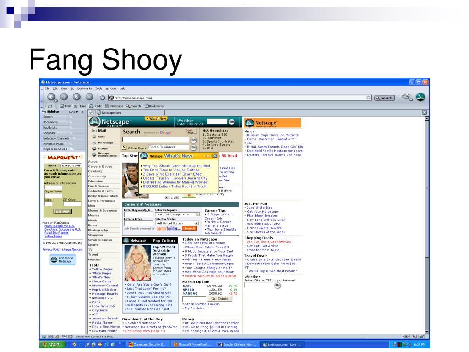469x352 pixels.
Task: Select the Netscape.com browser tab
Action: point(130,113)
